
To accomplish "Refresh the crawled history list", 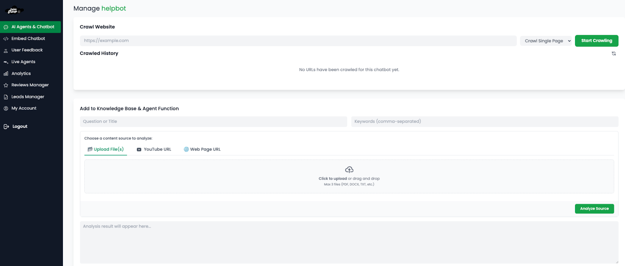I will (614, 54).
